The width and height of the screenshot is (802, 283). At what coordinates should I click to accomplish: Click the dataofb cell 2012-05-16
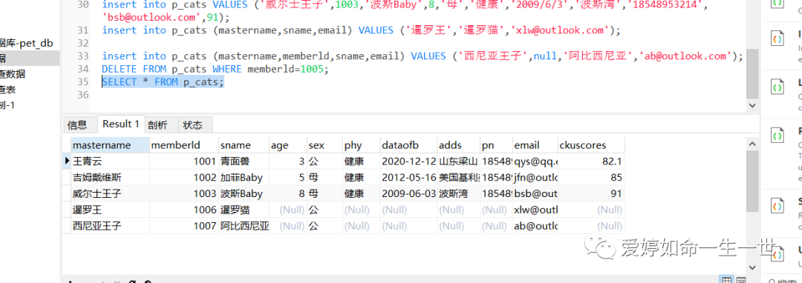pos(408,178)
